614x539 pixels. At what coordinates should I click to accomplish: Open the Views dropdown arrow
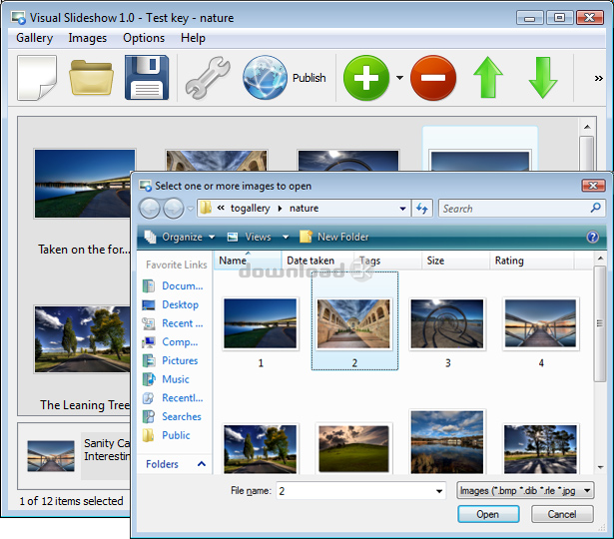tap(286, 237)
